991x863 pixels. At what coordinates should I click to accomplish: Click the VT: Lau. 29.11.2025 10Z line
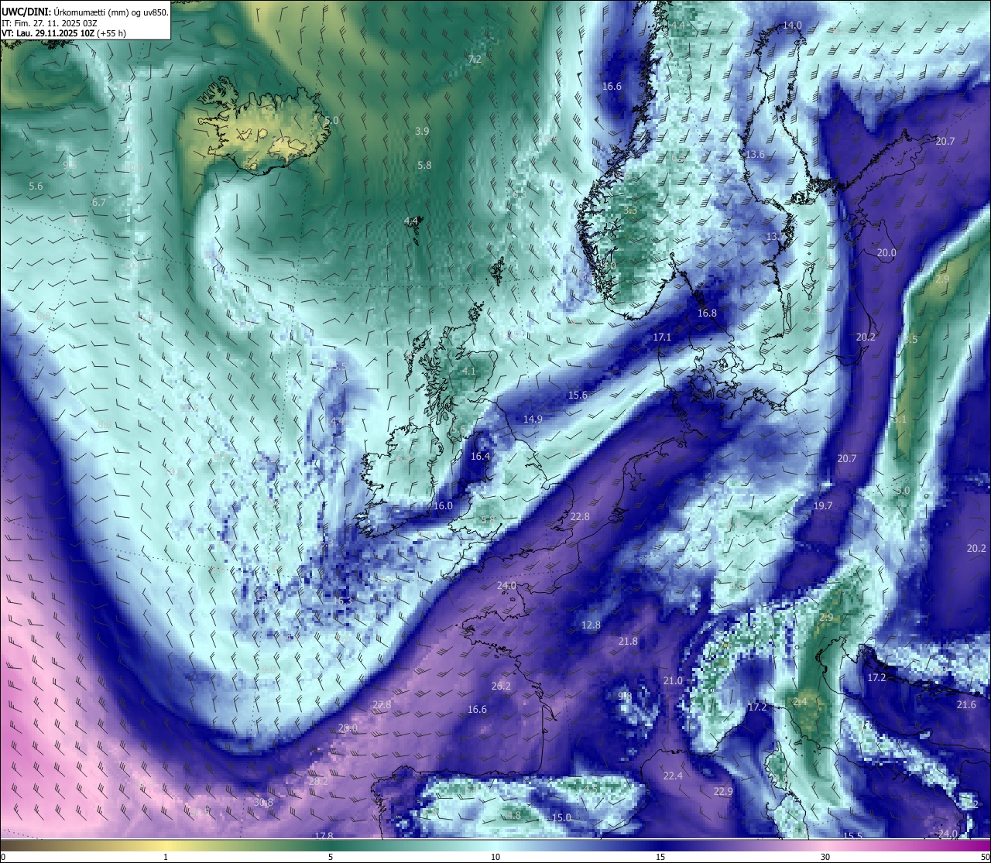[x=64, y=33]
